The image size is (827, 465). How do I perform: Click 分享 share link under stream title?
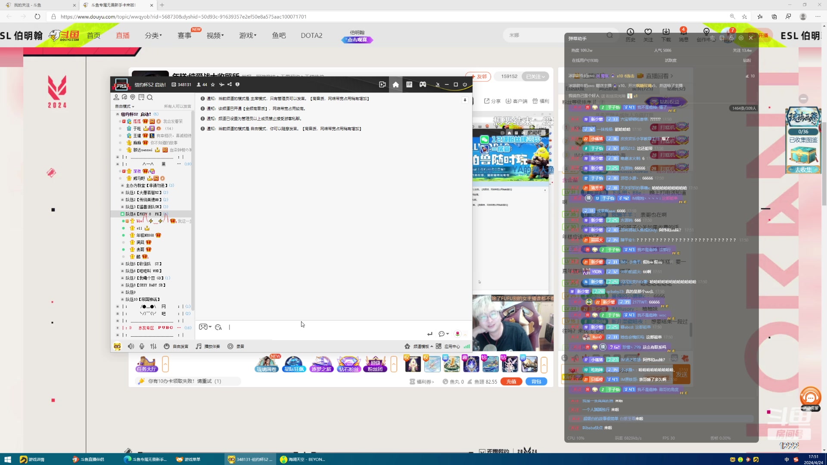[492, 101]
